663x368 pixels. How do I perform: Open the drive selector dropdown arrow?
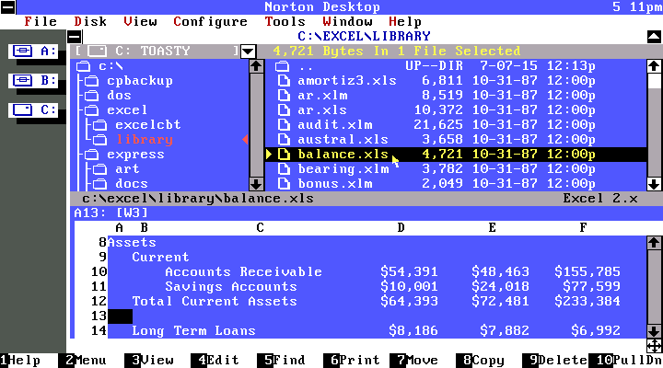tap(249, 52)
